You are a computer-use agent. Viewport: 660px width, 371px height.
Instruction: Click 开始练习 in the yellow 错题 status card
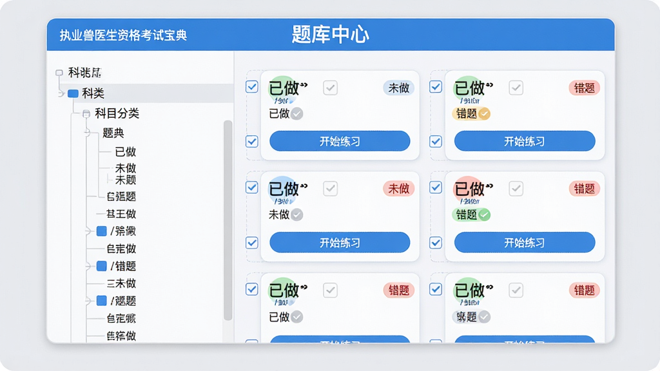pyautogui.click(x=525, y=141)
